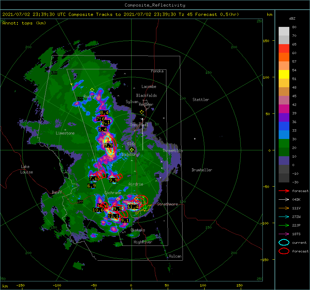Click the magenta 18TS track arrow
The image size is (310, 290).
(x=284, y=234)
